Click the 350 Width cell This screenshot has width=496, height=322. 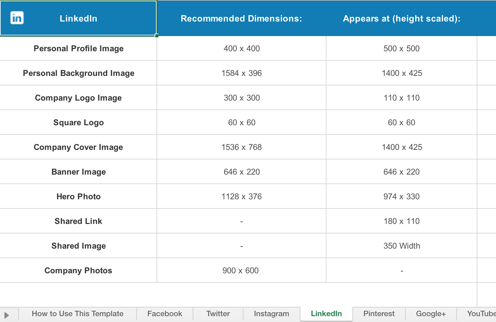coord(402,246)
